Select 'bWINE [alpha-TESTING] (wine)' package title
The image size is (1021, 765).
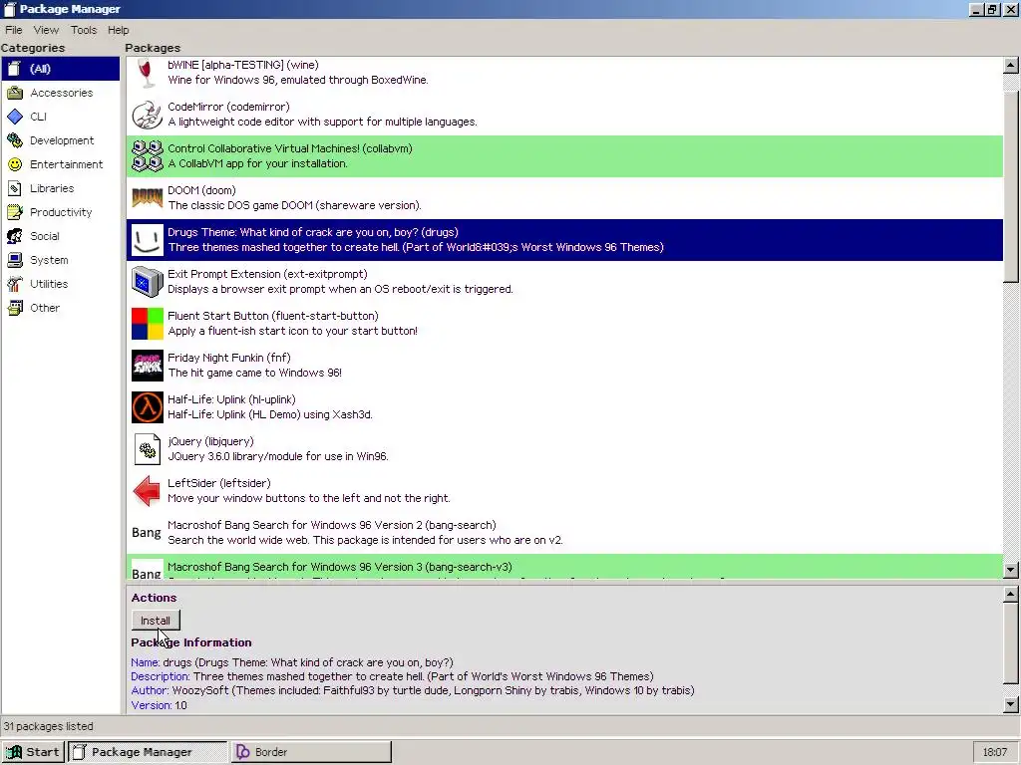pos(243,65)
